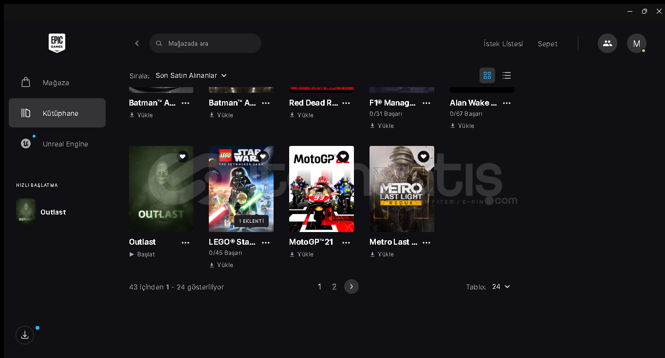Expand the Tablo 24 page size dropdown
This screenshot has height=358, width=665.
pos(501,287)
